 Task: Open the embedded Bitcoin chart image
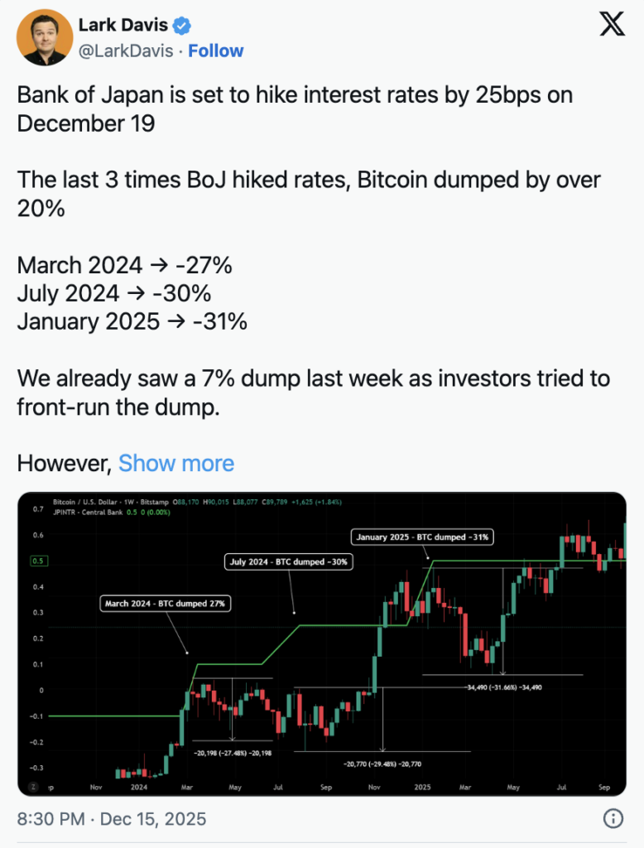(322, 644)
